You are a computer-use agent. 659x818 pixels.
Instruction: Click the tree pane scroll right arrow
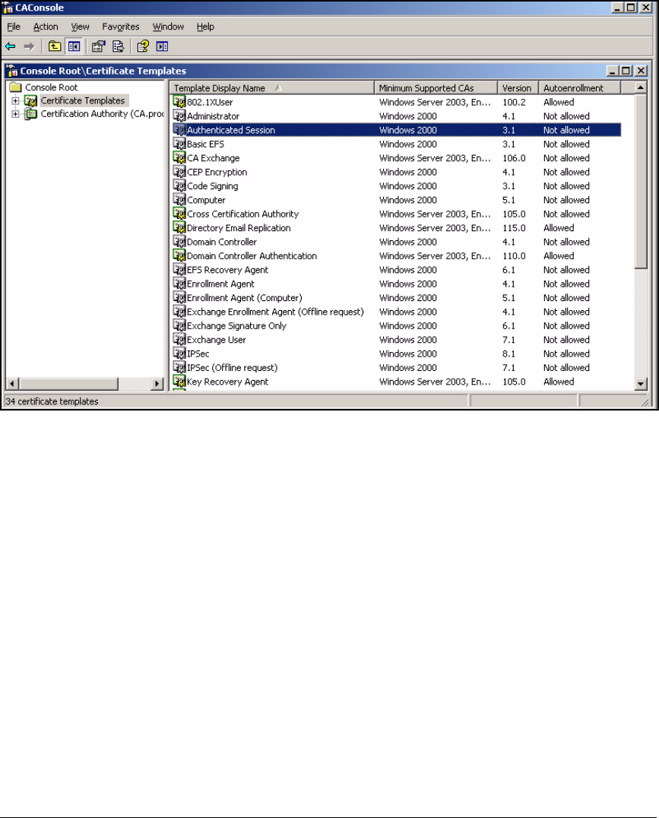(x=157, y=384)
